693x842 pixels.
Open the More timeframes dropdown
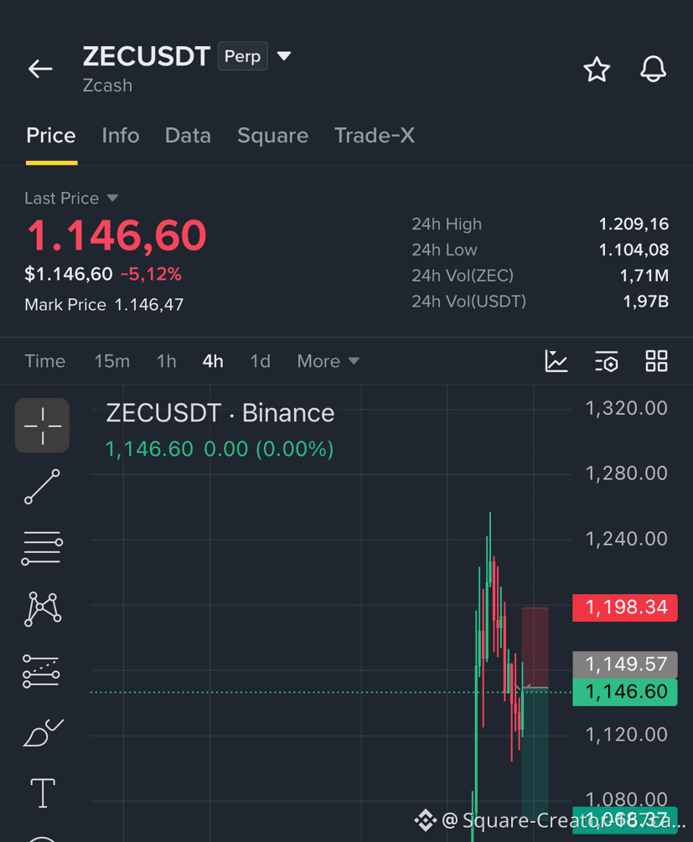point(328,361)
